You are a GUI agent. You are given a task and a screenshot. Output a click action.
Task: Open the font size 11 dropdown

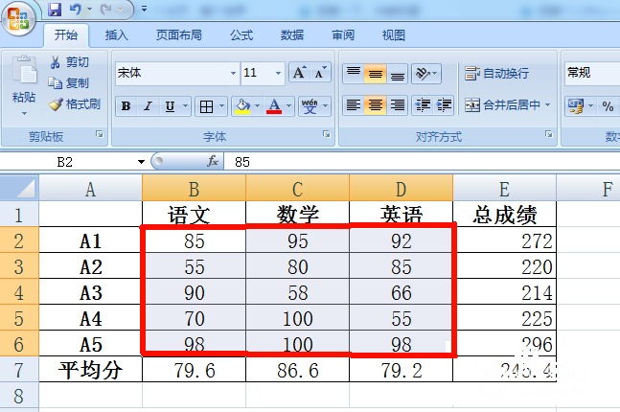(278, 73)
